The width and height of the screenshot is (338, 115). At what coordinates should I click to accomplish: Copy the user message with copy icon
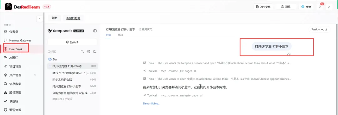pyautogui.click(x=289, y=55)
